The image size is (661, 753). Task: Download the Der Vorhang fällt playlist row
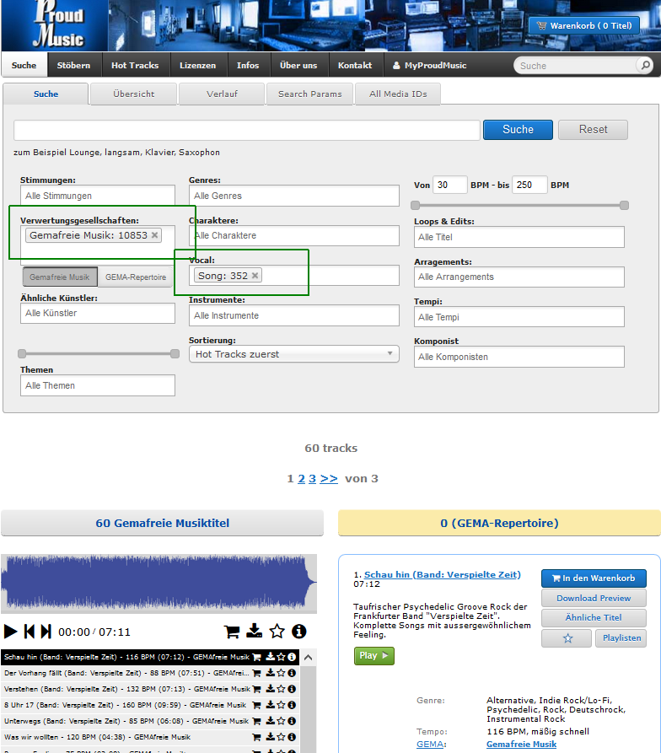(x=271, y=673)
